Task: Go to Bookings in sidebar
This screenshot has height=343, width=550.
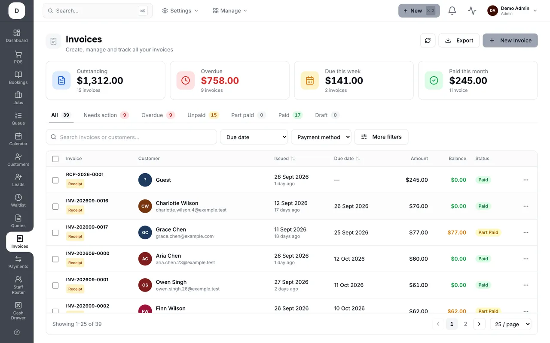Action: click(18, 78)
